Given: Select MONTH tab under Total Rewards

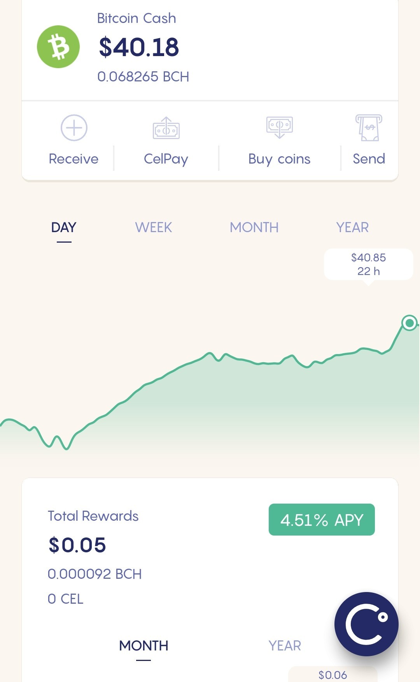Looking at the screenshot, I should (143, 646).
